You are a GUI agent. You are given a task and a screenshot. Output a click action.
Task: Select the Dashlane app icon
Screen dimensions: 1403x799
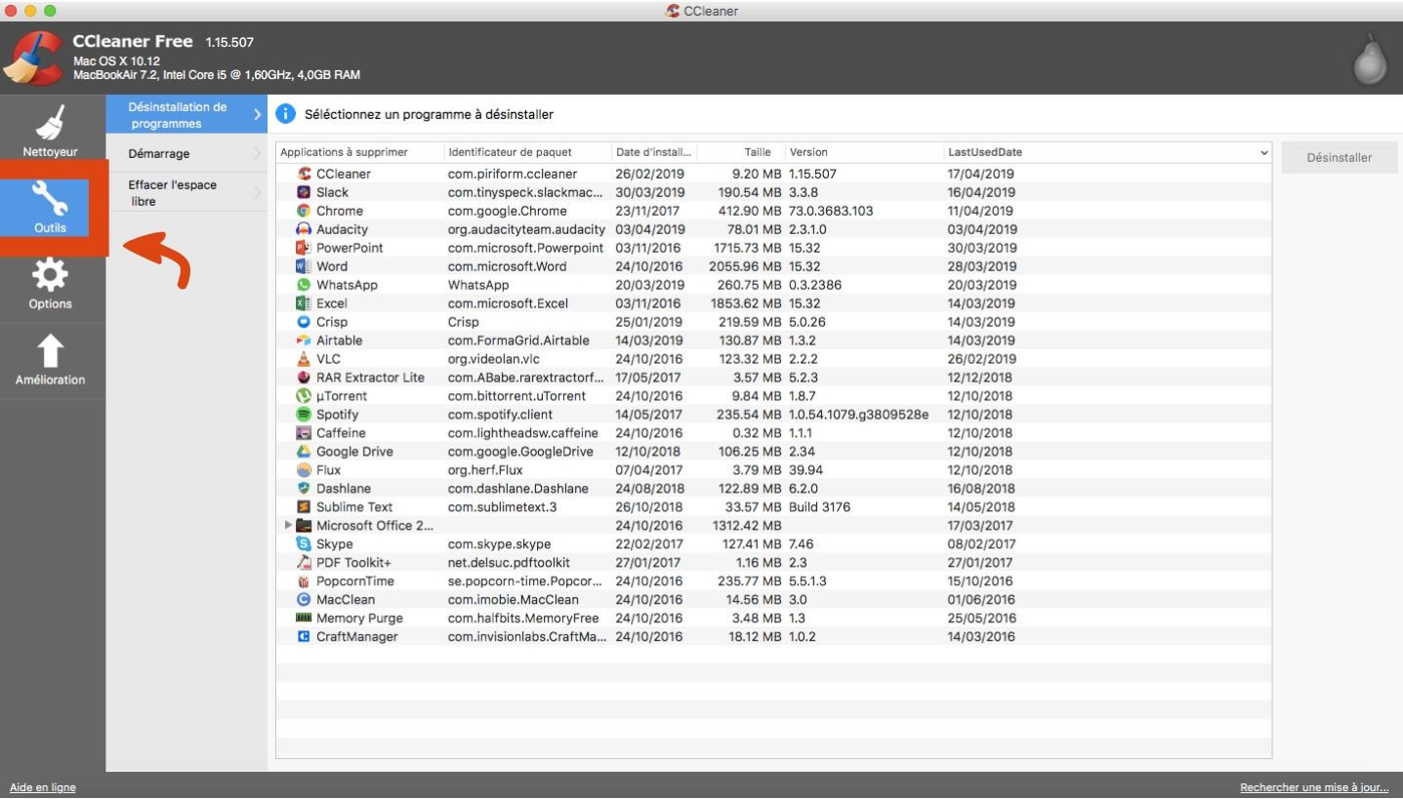click(304, 489)
